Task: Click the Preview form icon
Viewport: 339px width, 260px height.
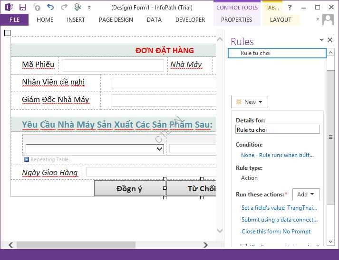Action: point(78,7)
